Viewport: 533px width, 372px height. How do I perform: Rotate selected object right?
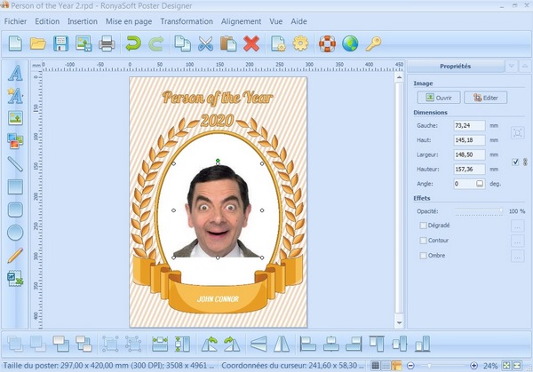coord(232,344)
